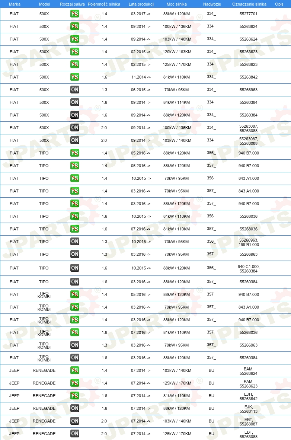Click the diesel ON icon for Renegade EBT 55263088
Image resolution: width=291 pixels, height=440 pixels.
coord(75,433)
